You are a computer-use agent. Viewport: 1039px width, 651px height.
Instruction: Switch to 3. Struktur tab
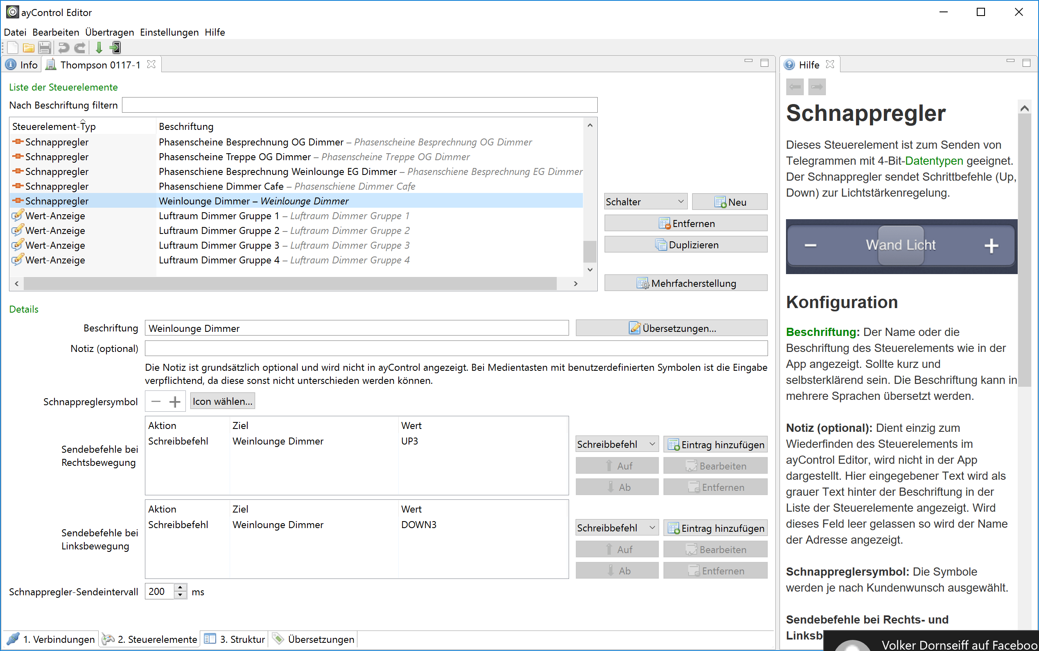[x=235, y=639]
